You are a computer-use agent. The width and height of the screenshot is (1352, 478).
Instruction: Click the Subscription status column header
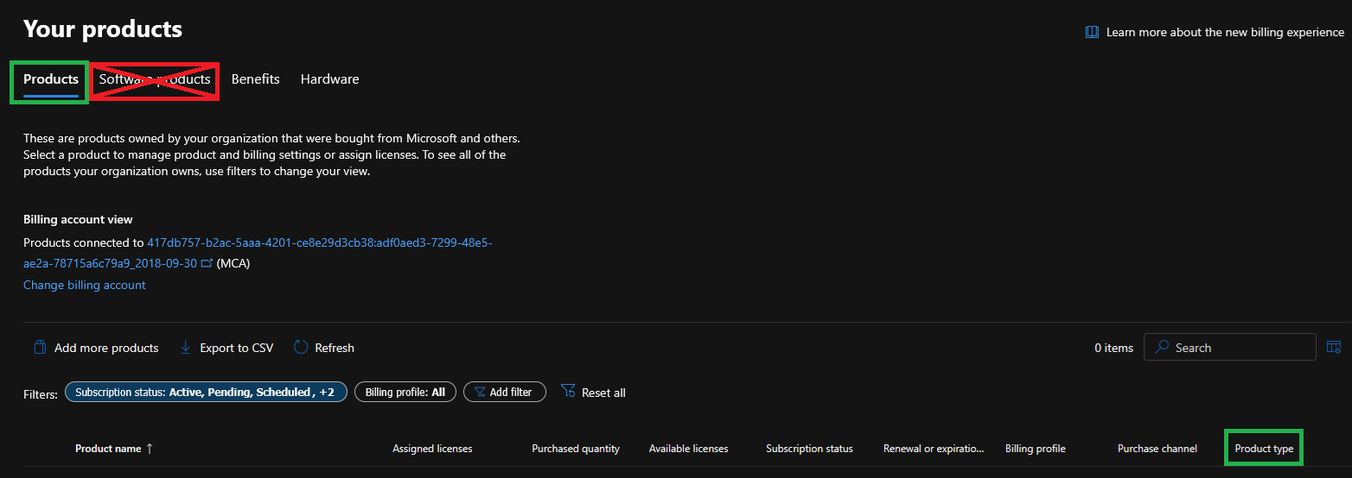coord(809,449)
